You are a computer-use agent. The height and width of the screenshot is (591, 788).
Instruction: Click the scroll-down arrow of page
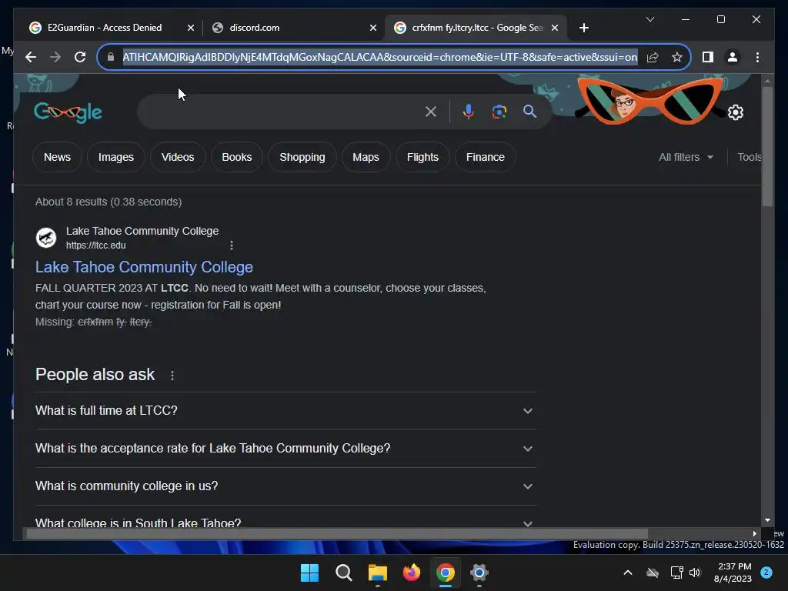pos(767,520)
